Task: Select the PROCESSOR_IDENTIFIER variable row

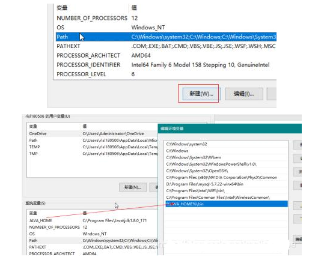Action: pyautogui.click(x=166, y=65)
